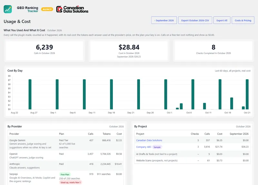Click the Cost By Day chart title

tap(15, 71)
